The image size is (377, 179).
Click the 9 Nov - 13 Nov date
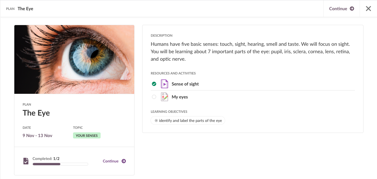click(x=37, y=135)
